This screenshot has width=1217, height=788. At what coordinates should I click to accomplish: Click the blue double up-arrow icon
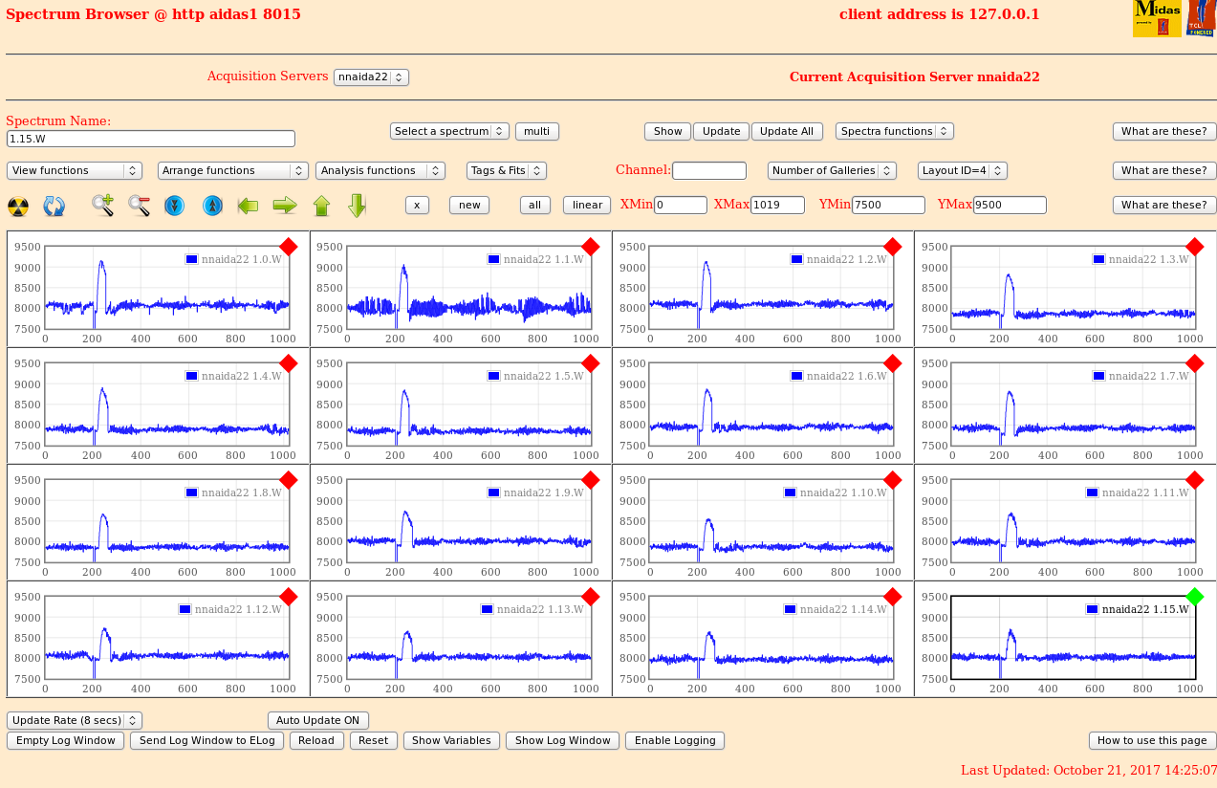pyautogui.click(x=212, y=206)
